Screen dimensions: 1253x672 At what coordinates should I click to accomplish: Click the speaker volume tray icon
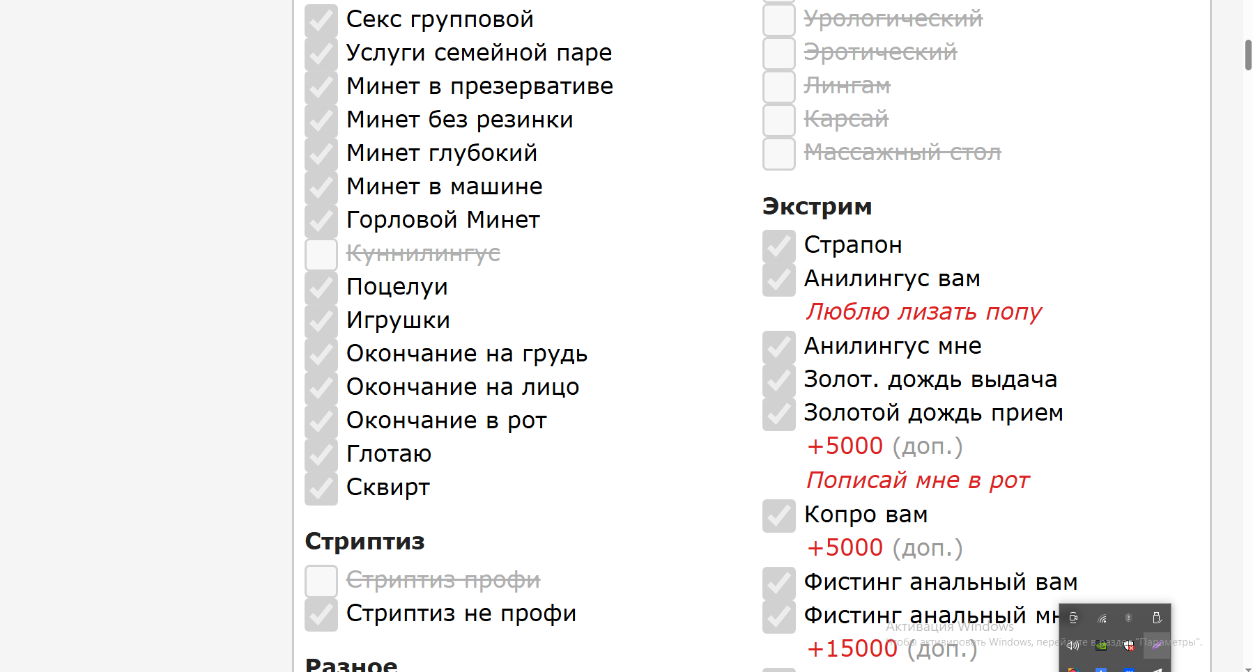coord(1073,646)
